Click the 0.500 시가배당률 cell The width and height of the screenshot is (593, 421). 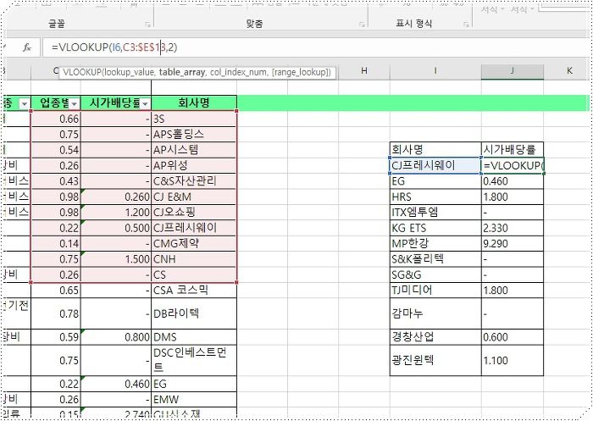click(x=116, y=228)
